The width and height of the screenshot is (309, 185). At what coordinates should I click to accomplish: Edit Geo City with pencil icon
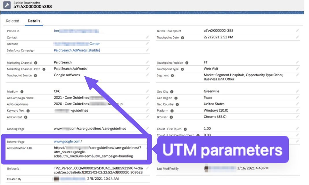point(297,91)
